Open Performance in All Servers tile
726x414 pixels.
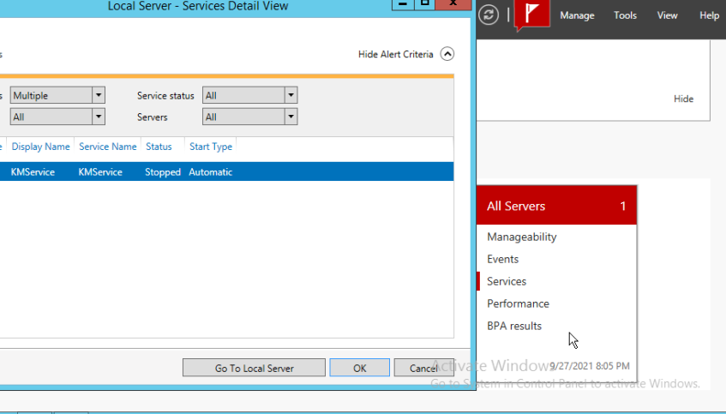click(518, 303)
